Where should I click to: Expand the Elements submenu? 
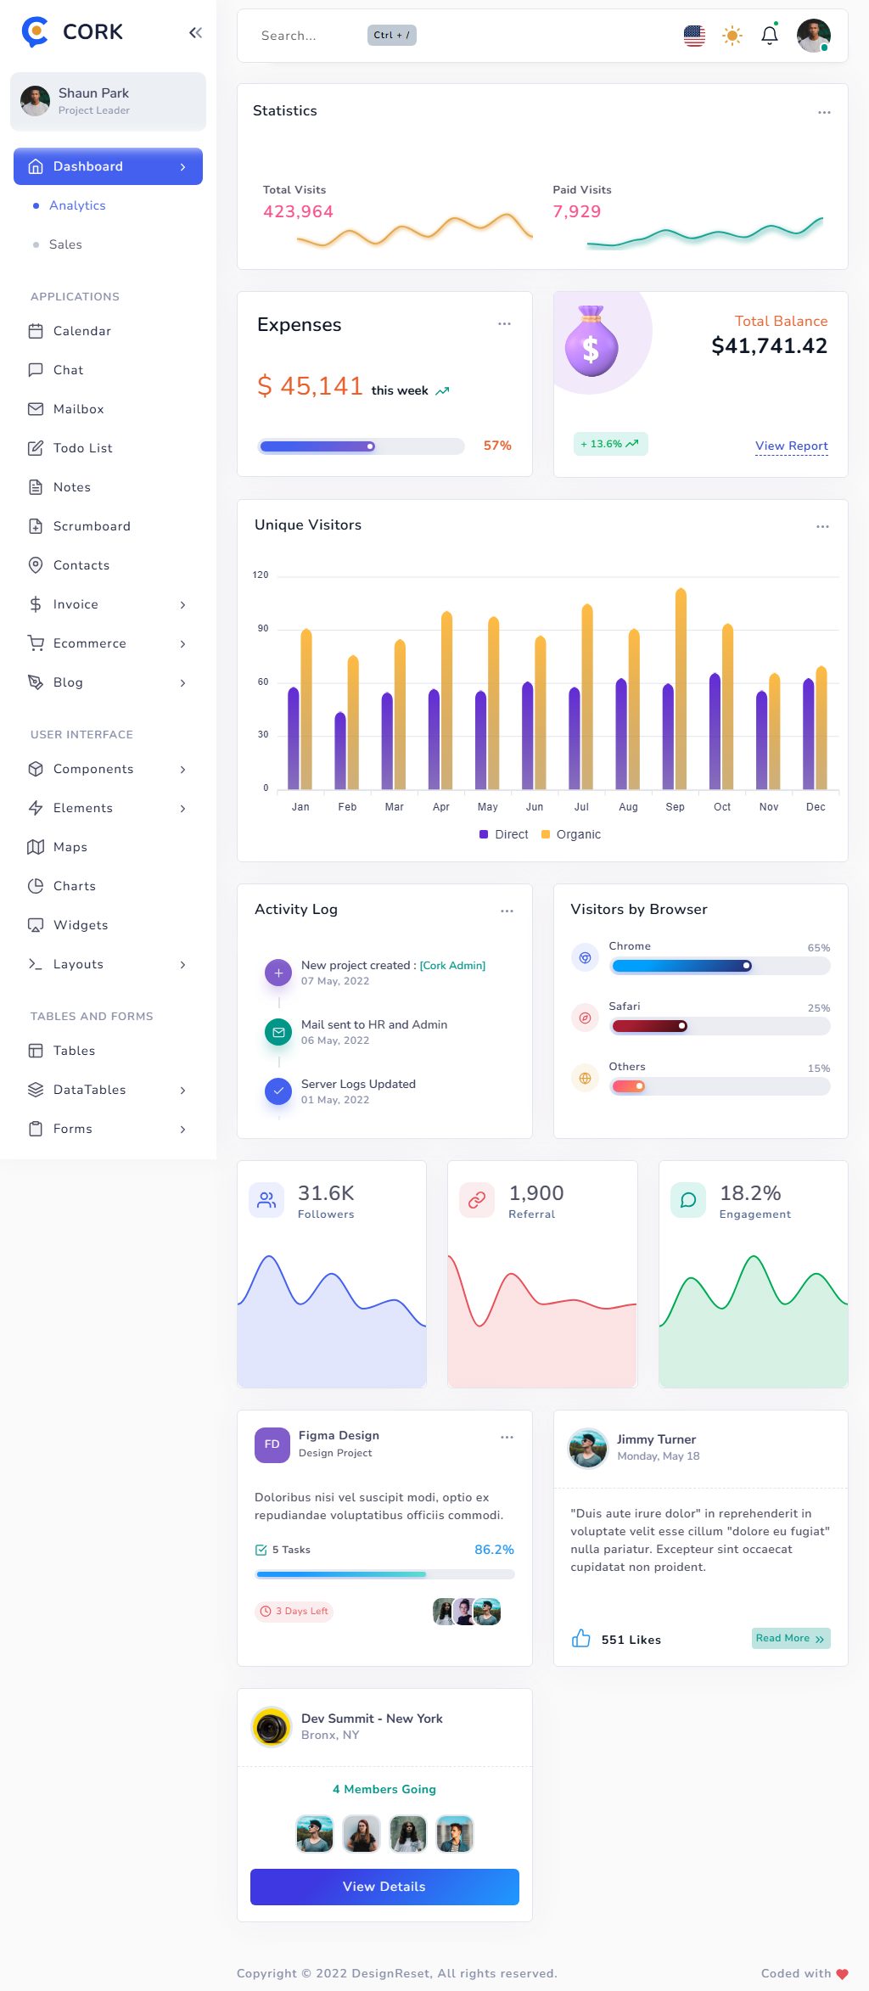pos(182,808)
